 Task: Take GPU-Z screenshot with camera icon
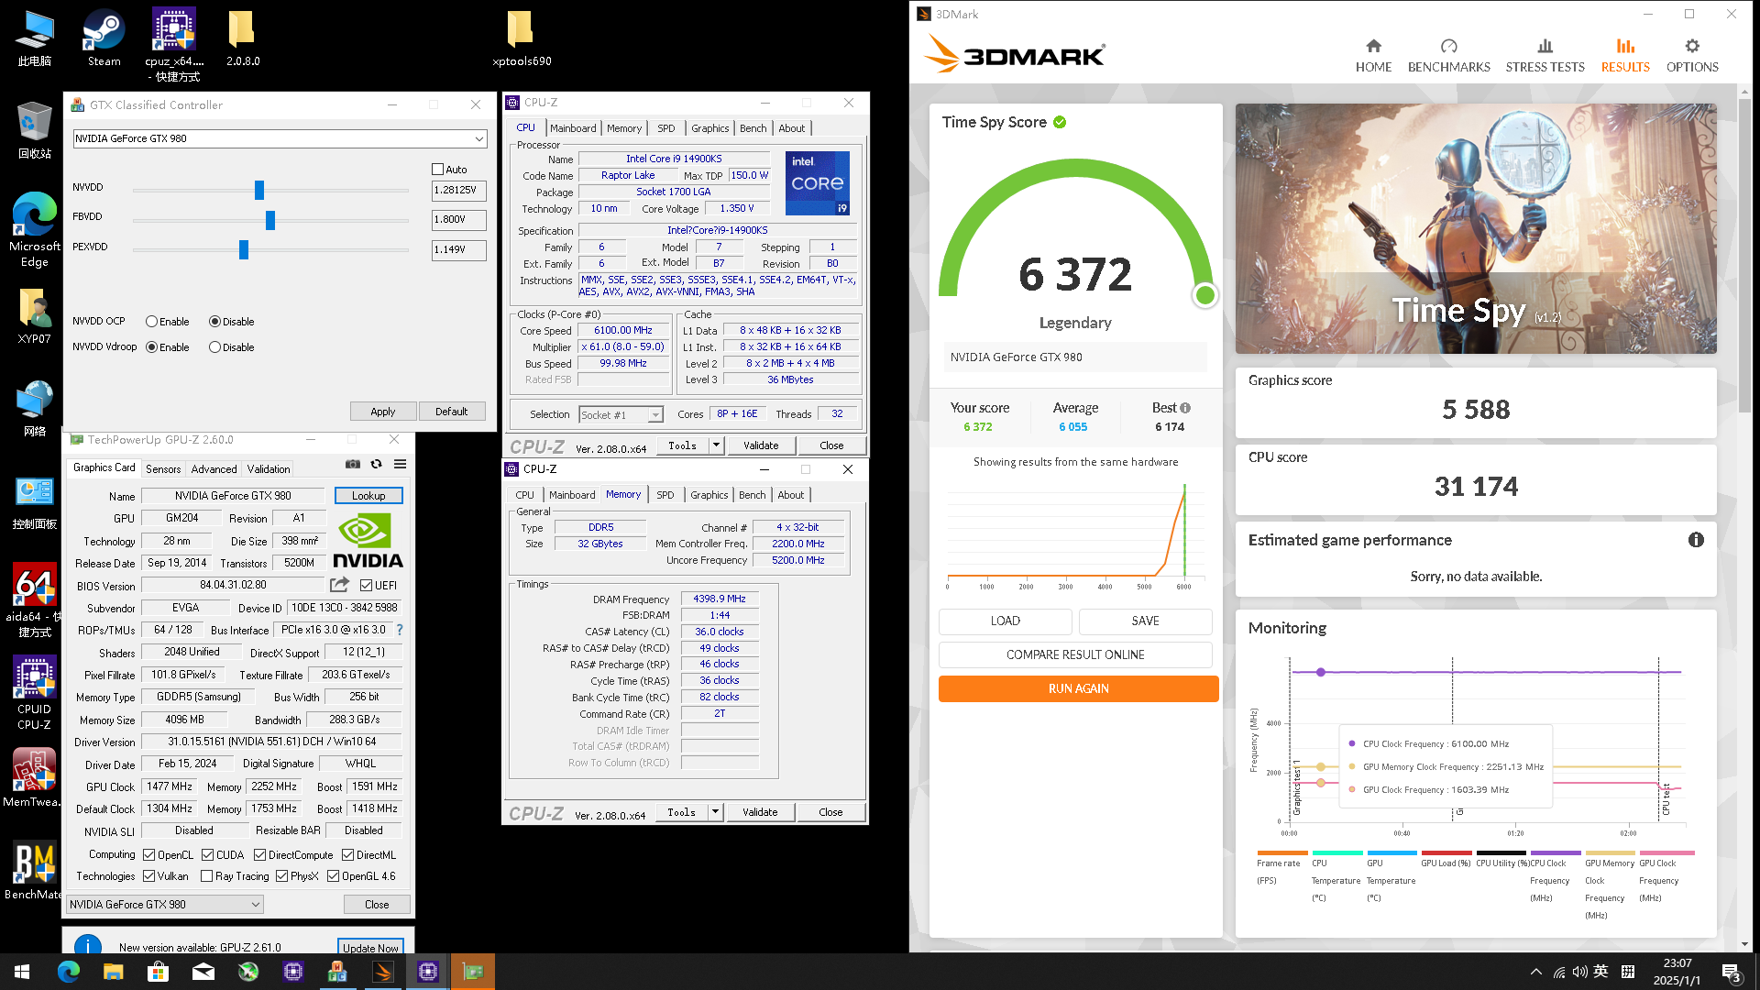pyautogui.click(x=352, y=464)
